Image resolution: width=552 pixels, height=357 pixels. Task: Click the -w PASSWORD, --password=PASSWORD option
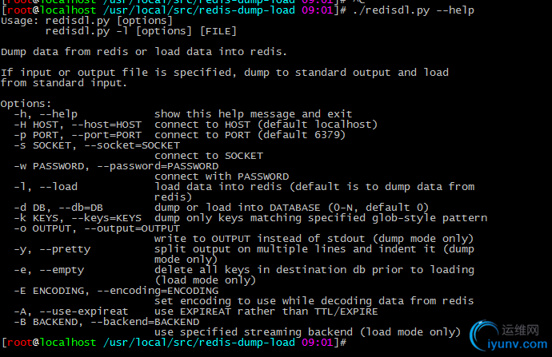pos(116,166)
